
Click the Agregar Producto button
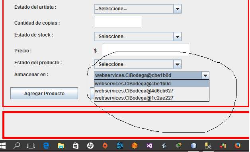pyautogui.click(x=44, y=94)
